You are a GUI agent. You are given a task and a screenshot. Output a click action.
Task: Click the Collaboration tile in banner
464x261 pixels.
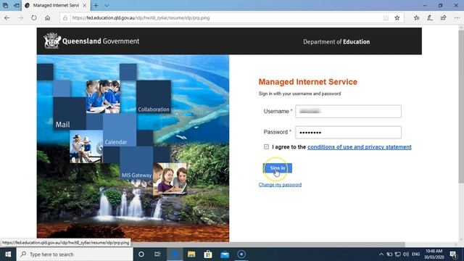(154, 96)
